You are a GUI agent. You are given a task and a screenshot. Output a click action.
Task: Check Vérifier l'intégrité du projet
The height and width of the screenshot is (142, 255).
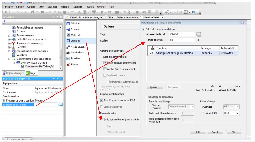(105, 69)
